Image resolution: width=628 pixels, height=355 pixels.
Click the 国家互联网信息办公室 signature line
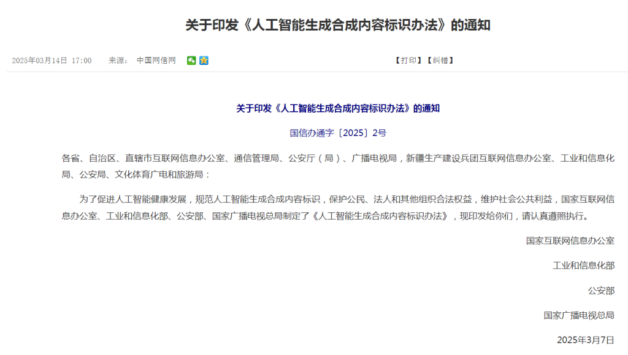(x=570, y=241)
